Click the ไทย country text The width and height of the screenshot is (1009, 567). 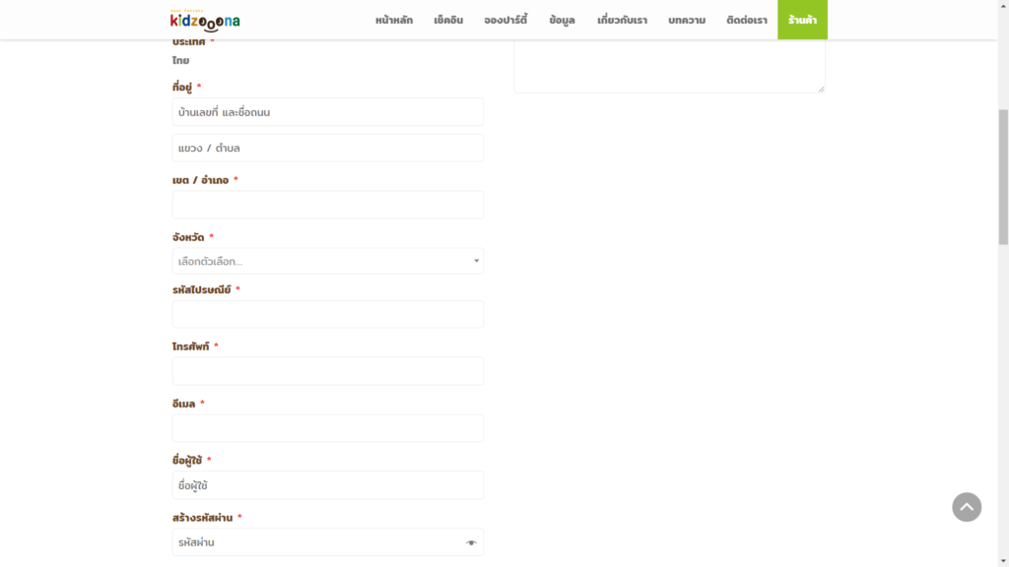coord(181,60)
